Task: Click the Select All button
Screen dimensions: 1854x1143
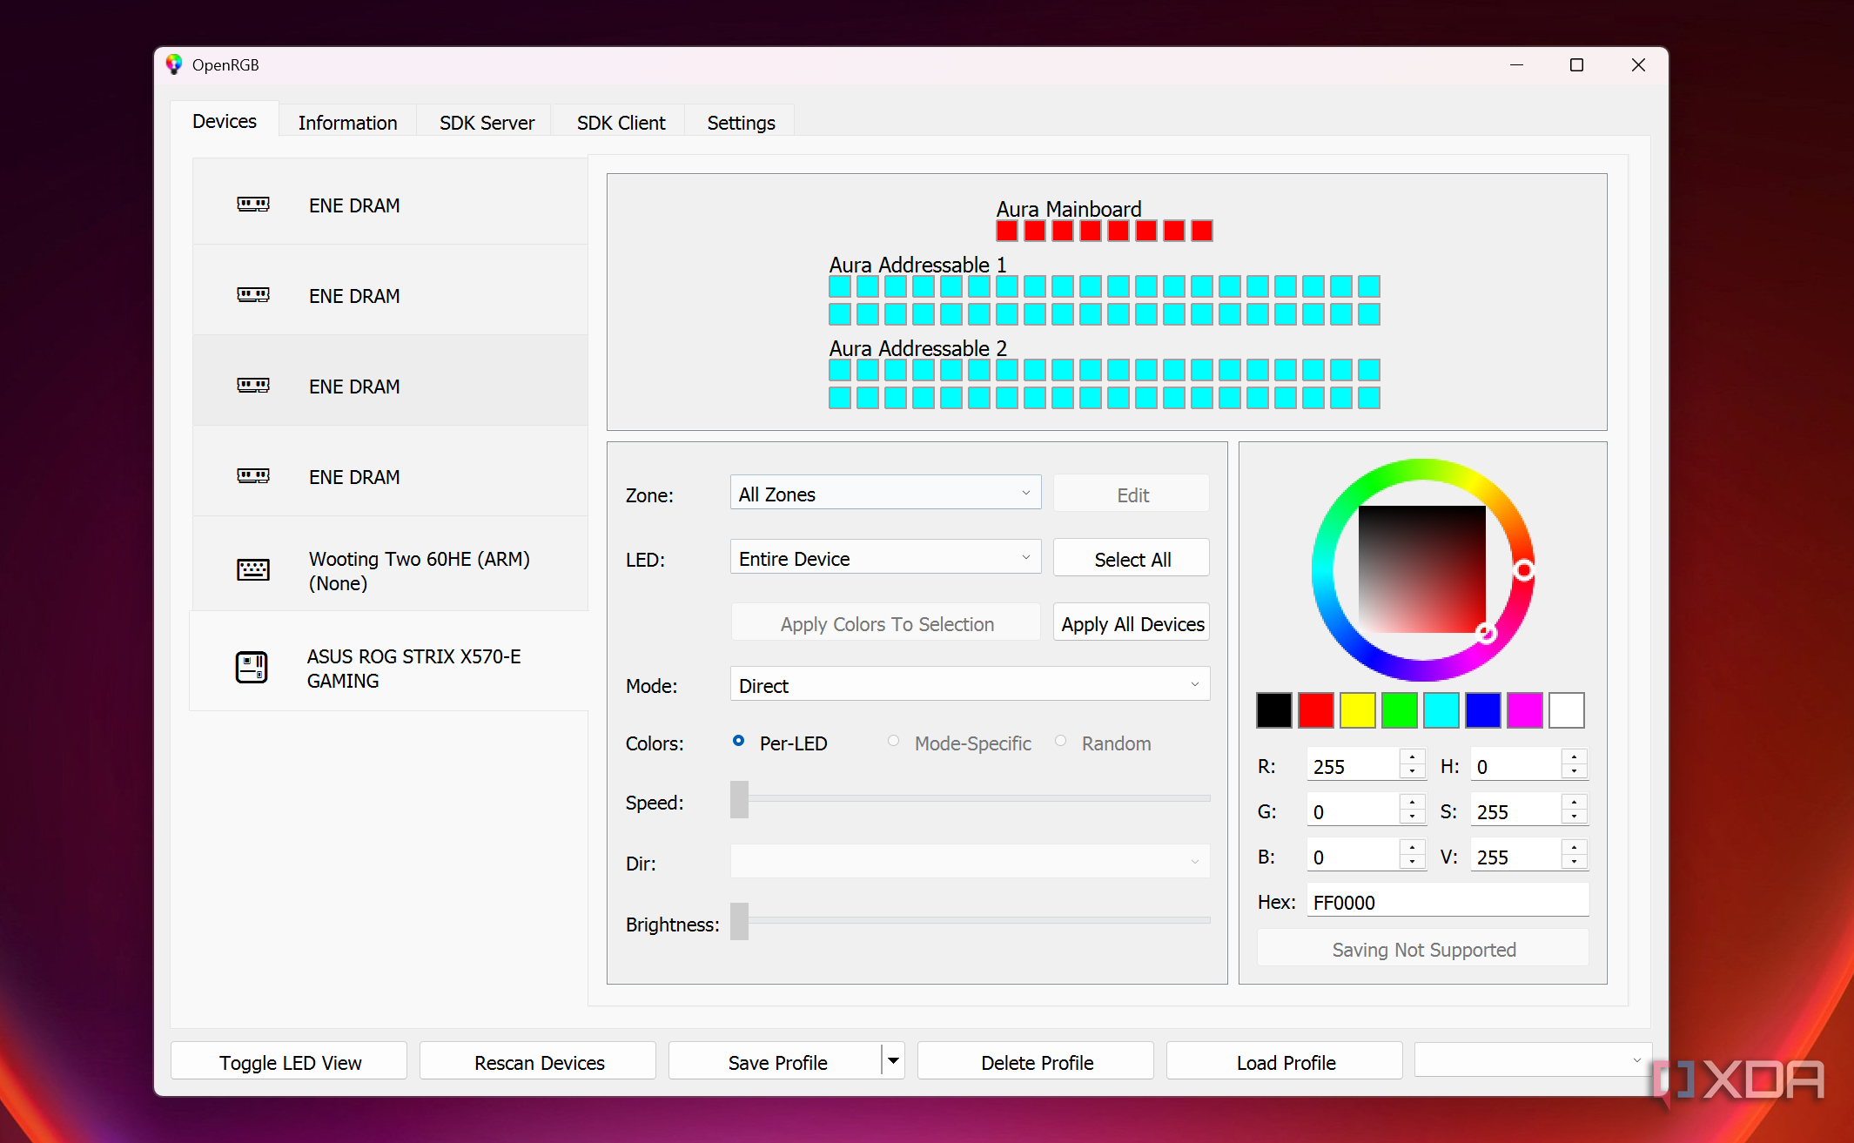Action: coord(1132,559)
